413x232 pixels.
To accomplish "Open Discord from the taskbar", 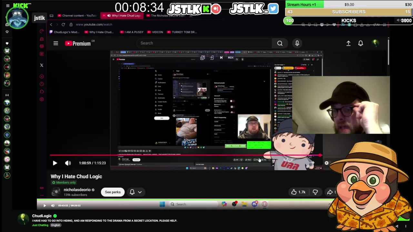I will pos(254,204).
